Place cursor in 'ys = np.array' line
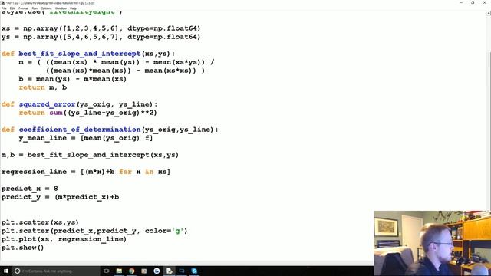 coord(101,37)
